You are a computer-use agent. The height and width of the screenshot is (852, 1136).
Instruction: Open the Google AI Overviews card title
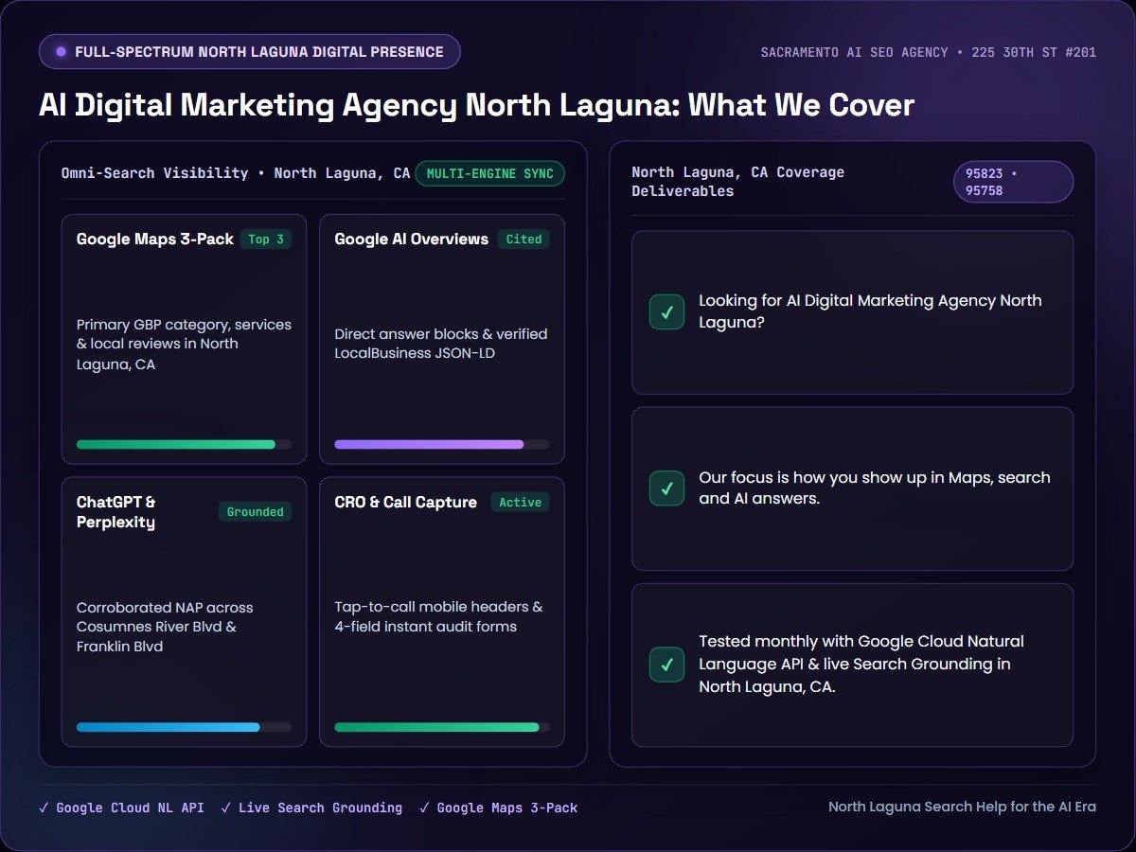click(412, 240)
